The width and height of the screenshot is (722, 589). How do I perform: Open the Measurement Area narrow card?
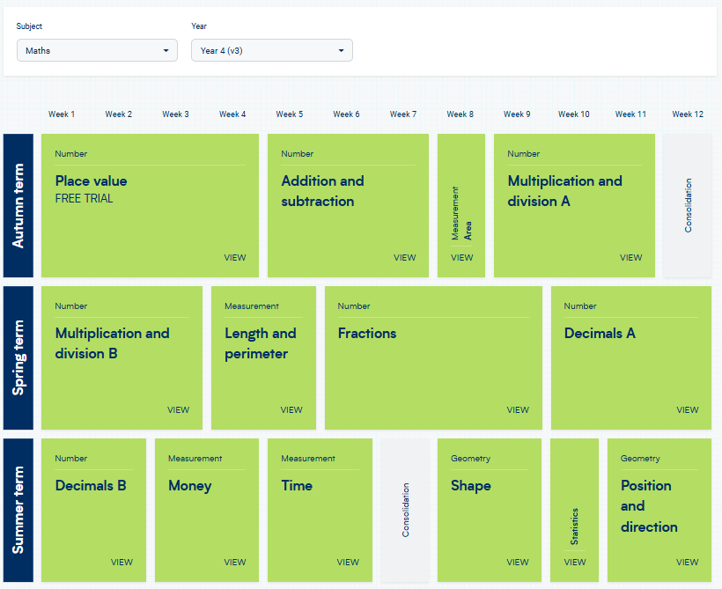tap(461, 205)
